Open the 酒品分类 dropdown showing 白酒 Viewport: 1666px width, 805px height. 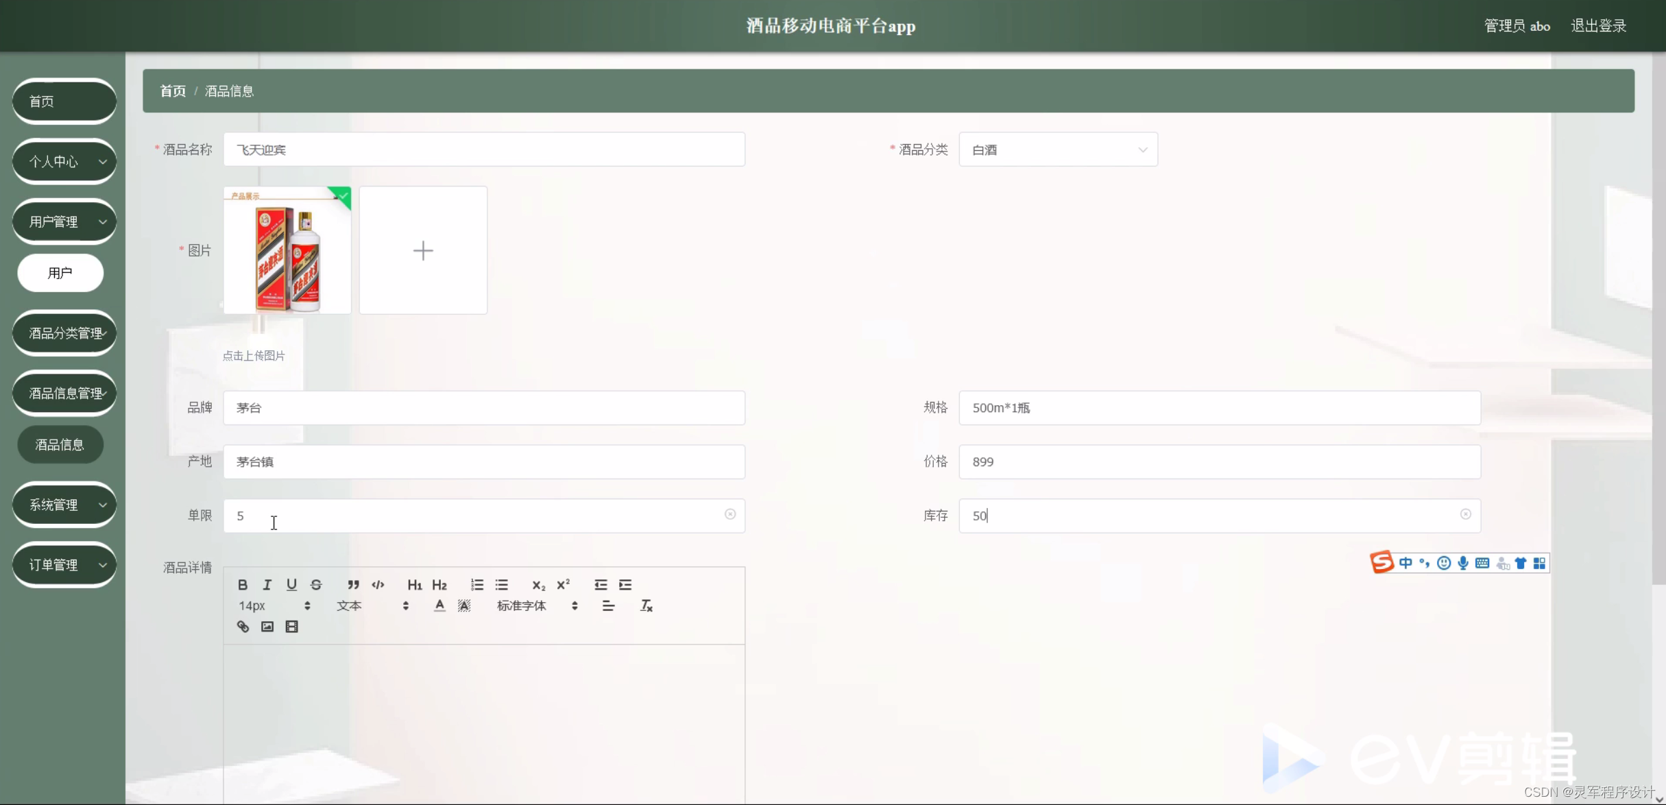point(1058,149)
